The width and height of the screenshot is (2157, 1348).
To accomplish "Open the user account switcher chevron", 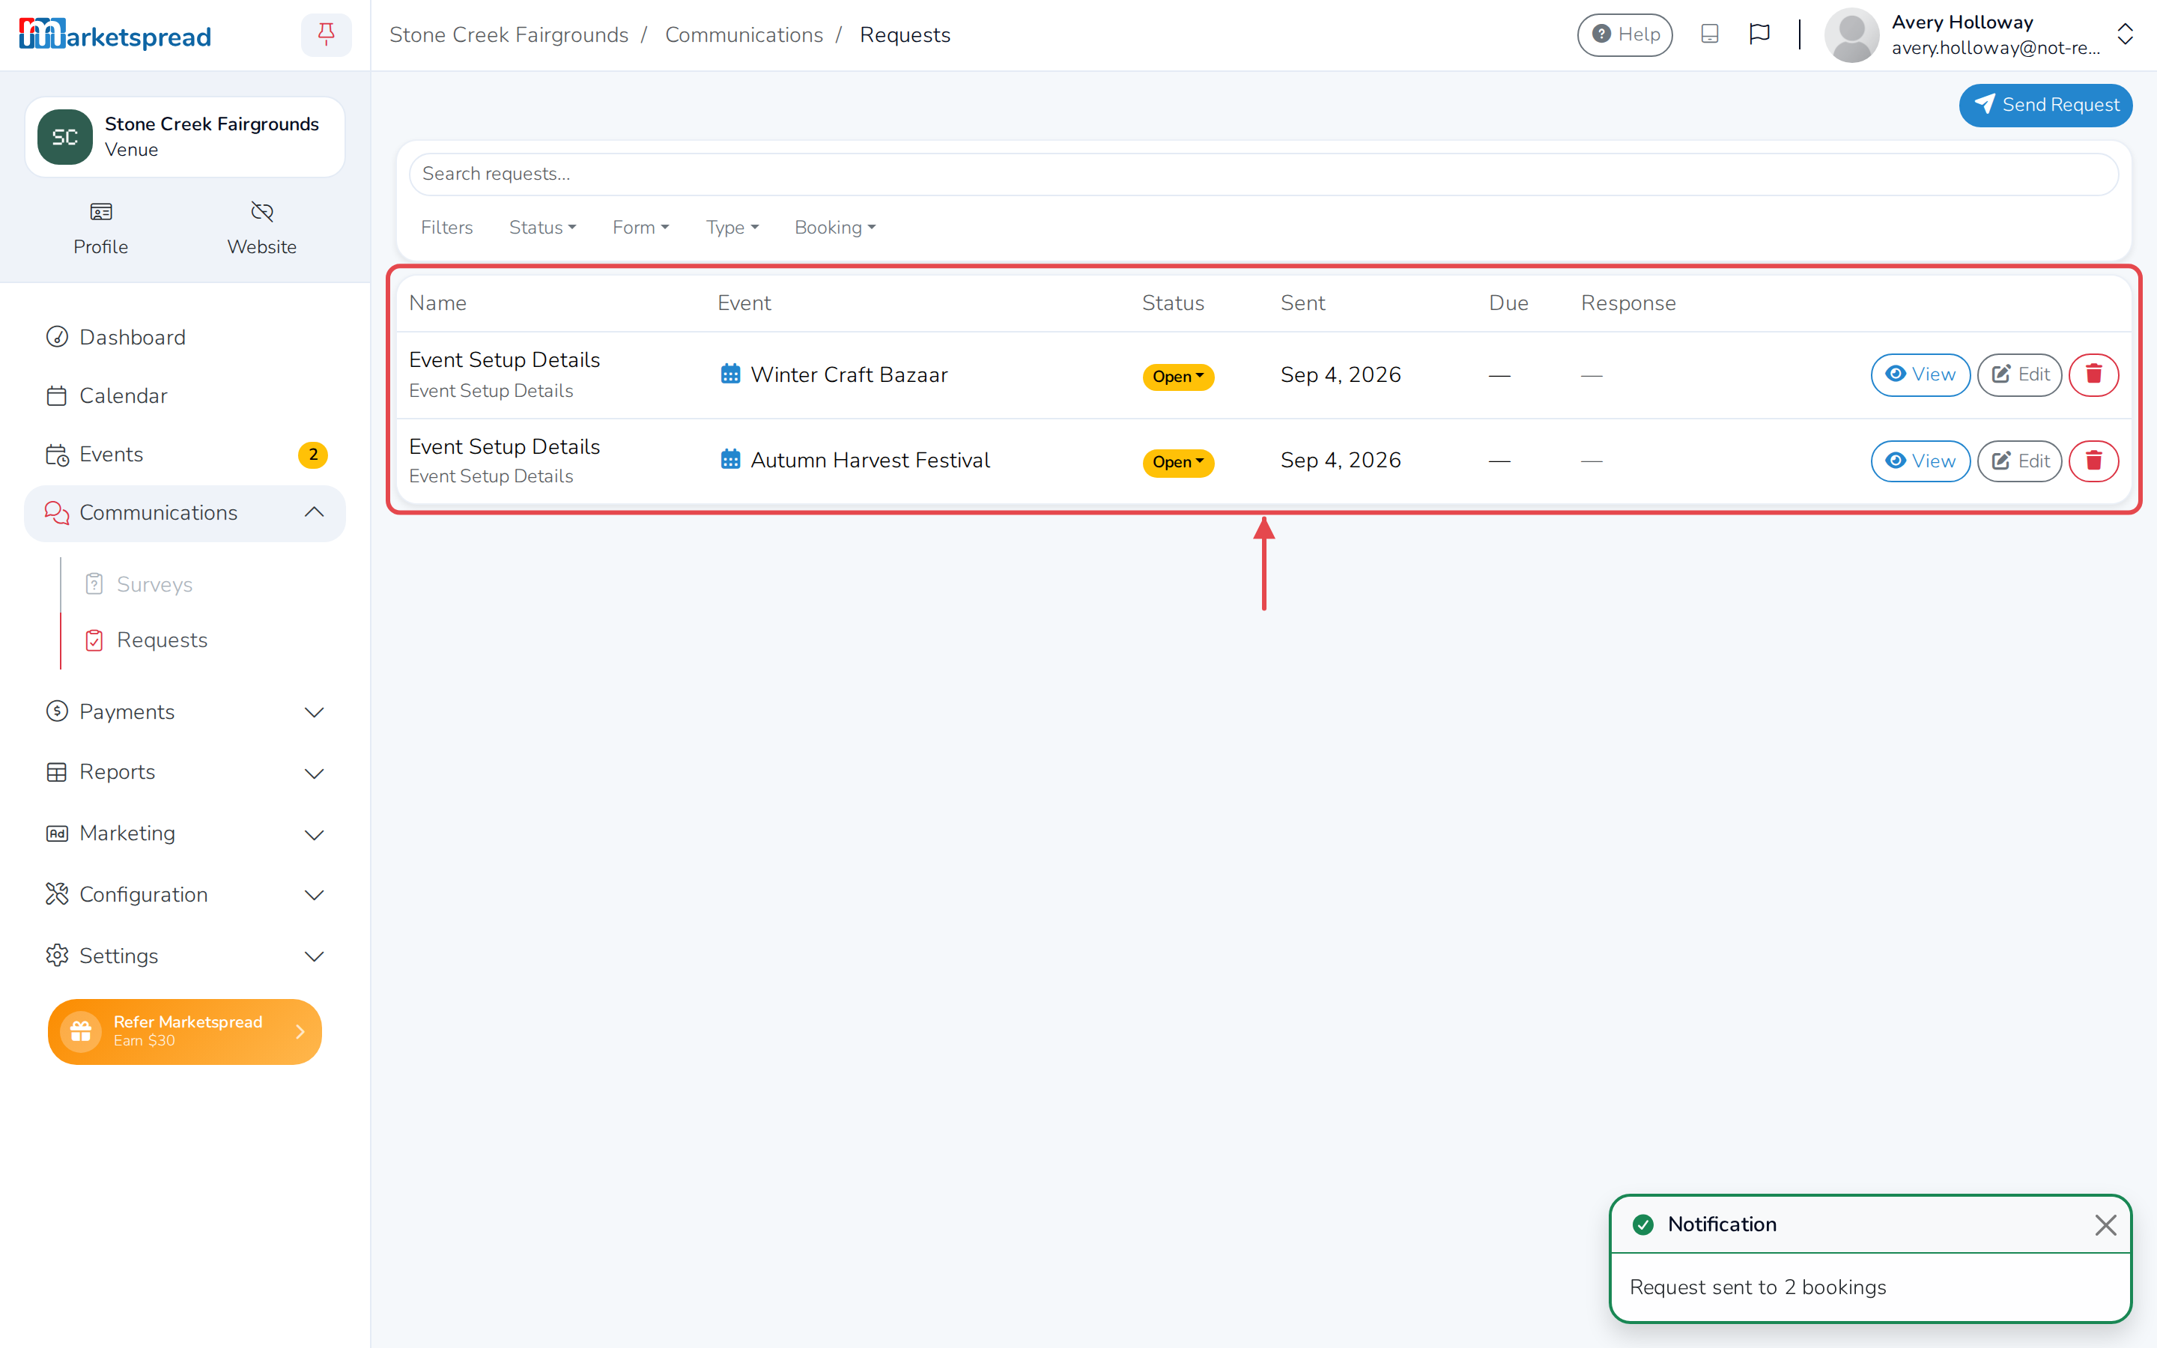I will 2125,34.
